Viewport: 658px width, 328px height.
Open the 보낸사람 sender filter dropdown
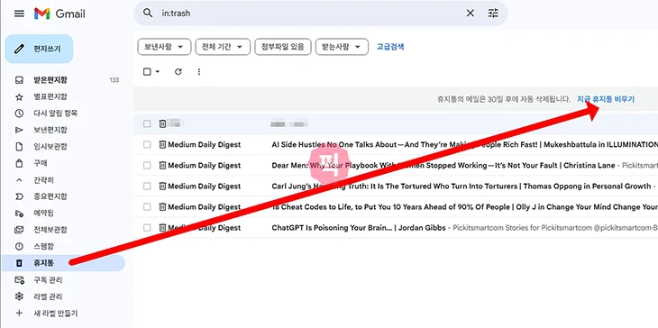pos(164,47)
